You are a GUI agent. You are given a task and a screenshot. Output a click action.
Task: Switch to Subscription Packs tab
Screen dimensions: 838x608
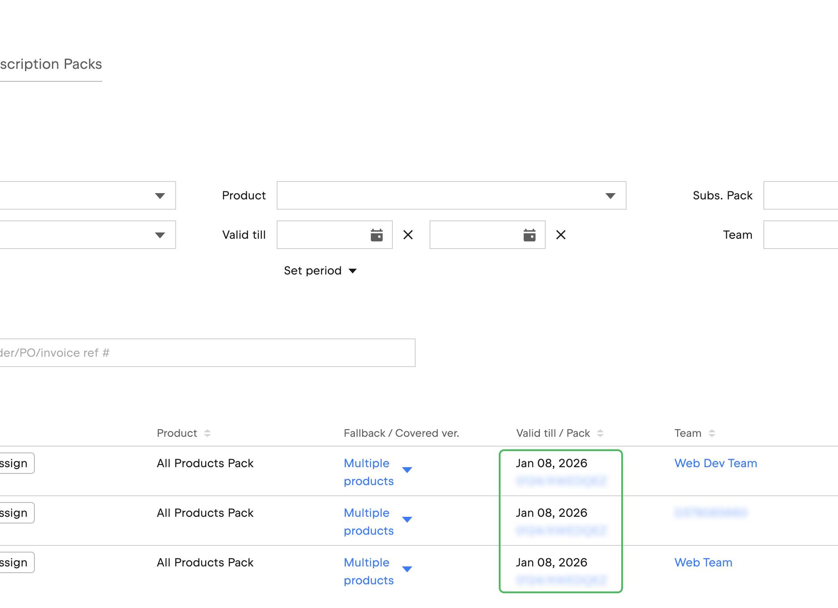(51, 64)
